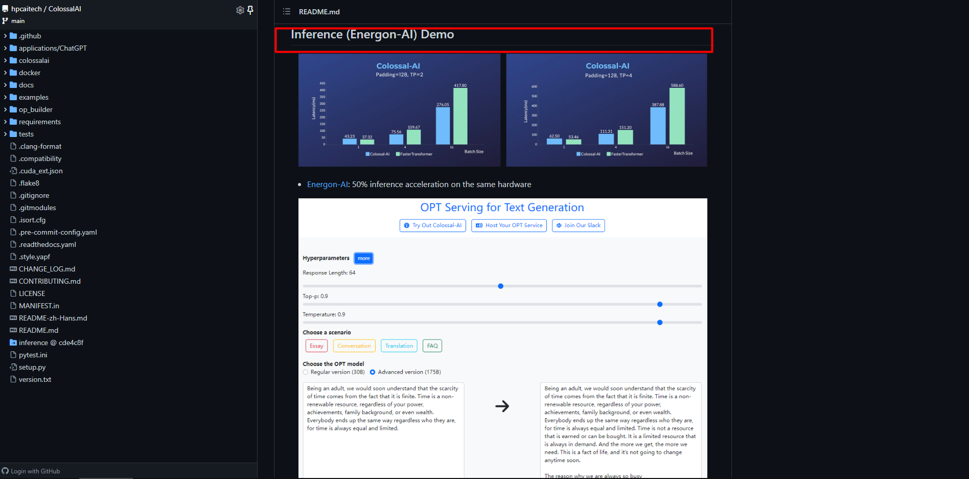The height and width of the screenshot is (479, 969).
Task: Open .compatibility in file tree
Action: click(40, 158)
